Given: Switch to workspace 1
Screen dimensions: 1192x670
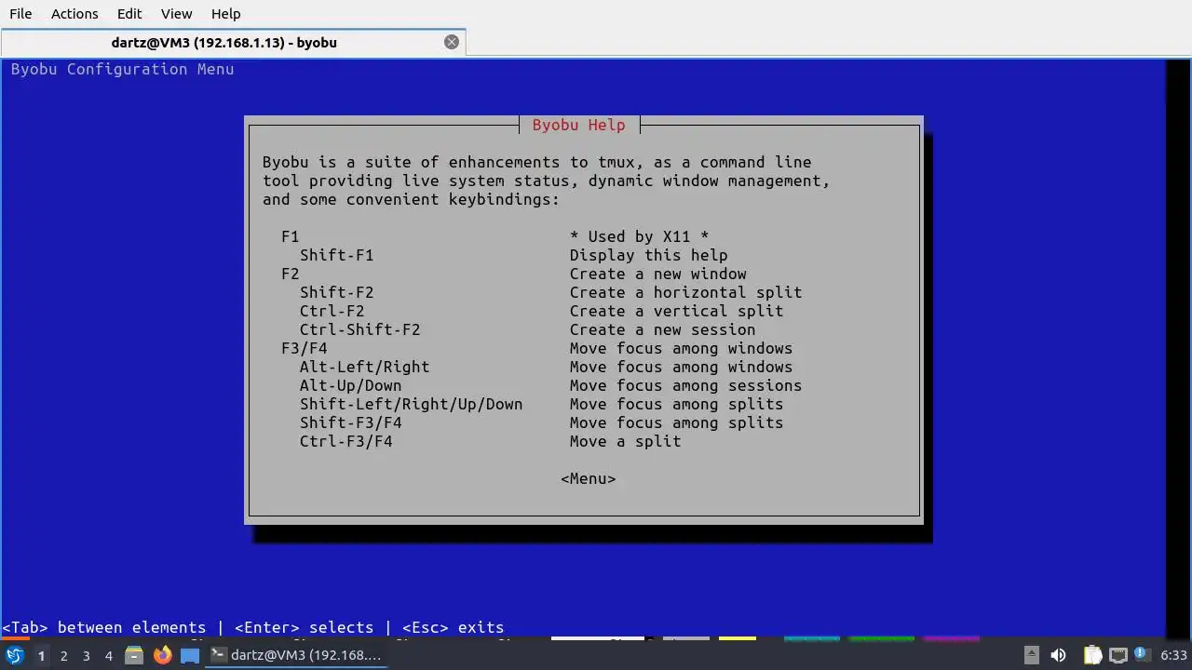Looking at the screenshot, I should 41,655.
